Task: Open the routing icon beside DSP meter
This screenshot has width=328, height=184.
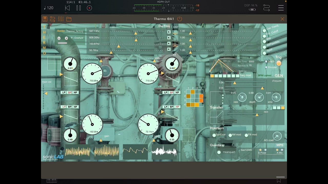Action: pyautogui.click(x=266, y=8)
